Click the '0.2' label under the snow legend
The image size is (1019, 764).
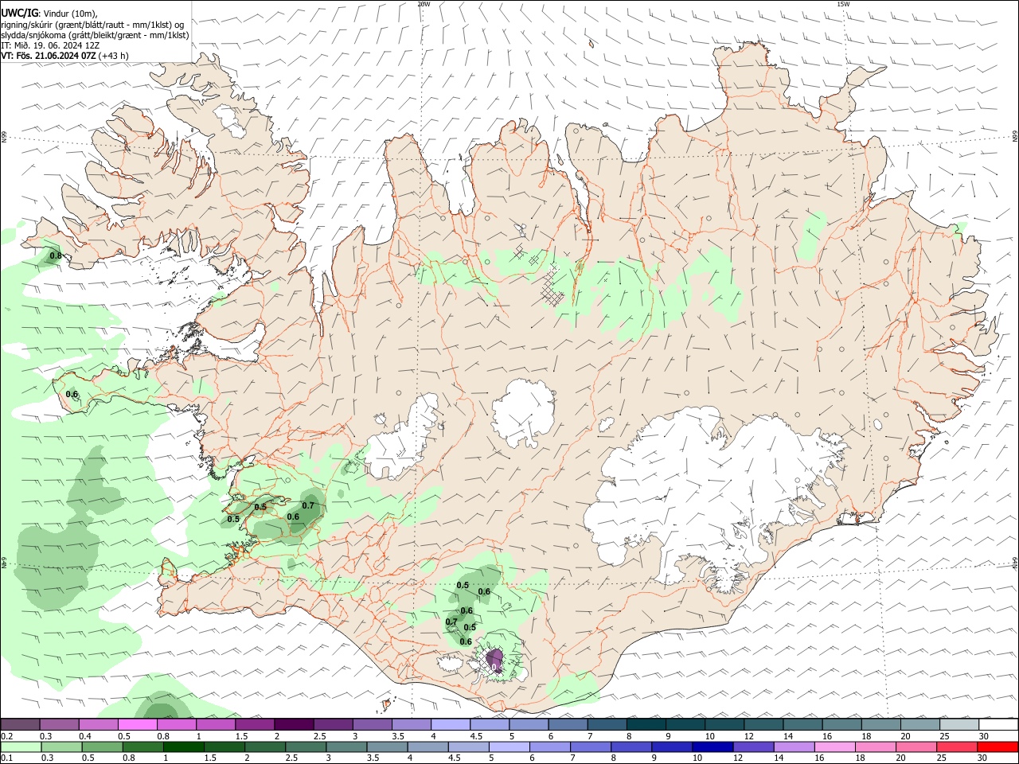[6, 736]
